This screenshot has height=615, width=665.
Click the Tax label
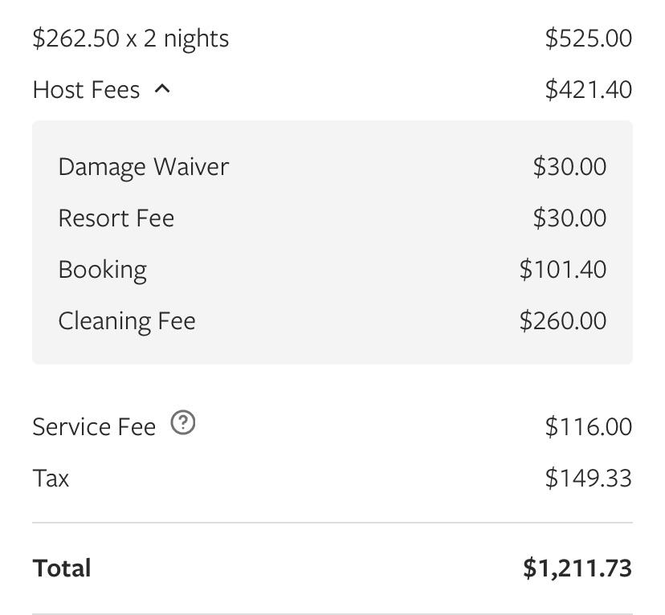51,479
